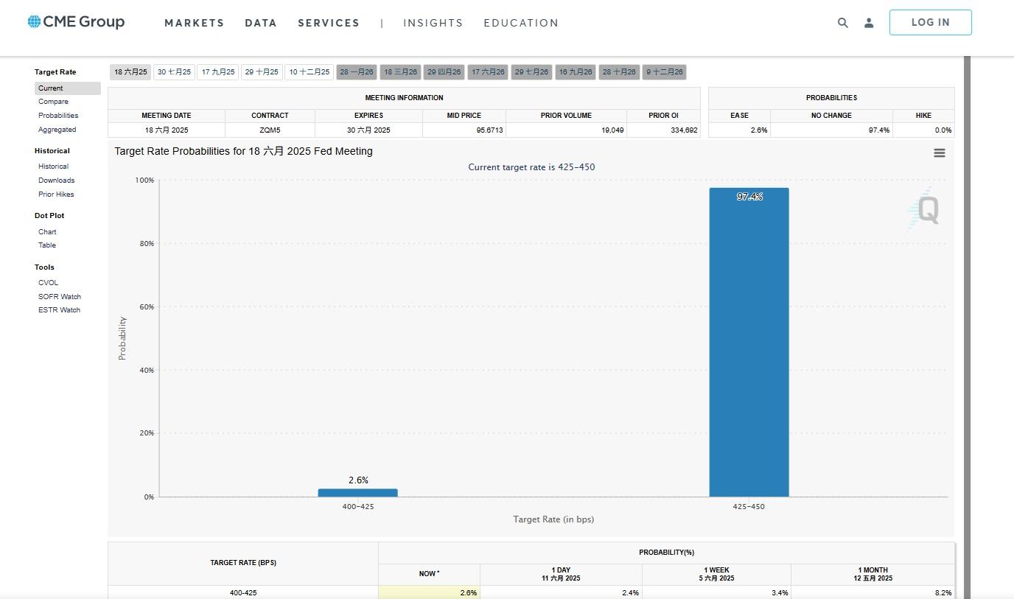The height and width of the screenshot is (599, 1014).
Task: Open the EDUCATION section
Action: tap(521, 23)
